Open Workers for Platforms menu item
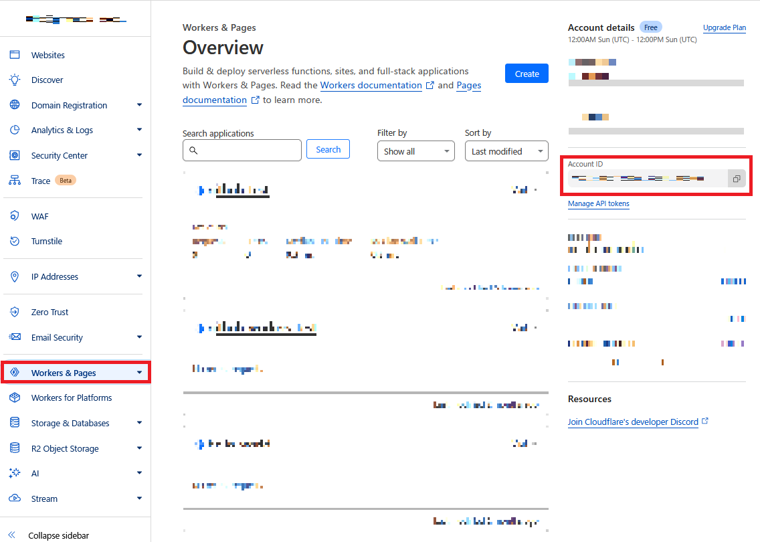 (71, 398)
